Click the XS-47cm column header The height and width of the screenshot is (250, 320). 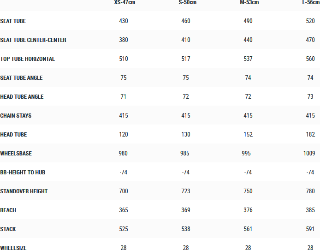pos(124,3)
